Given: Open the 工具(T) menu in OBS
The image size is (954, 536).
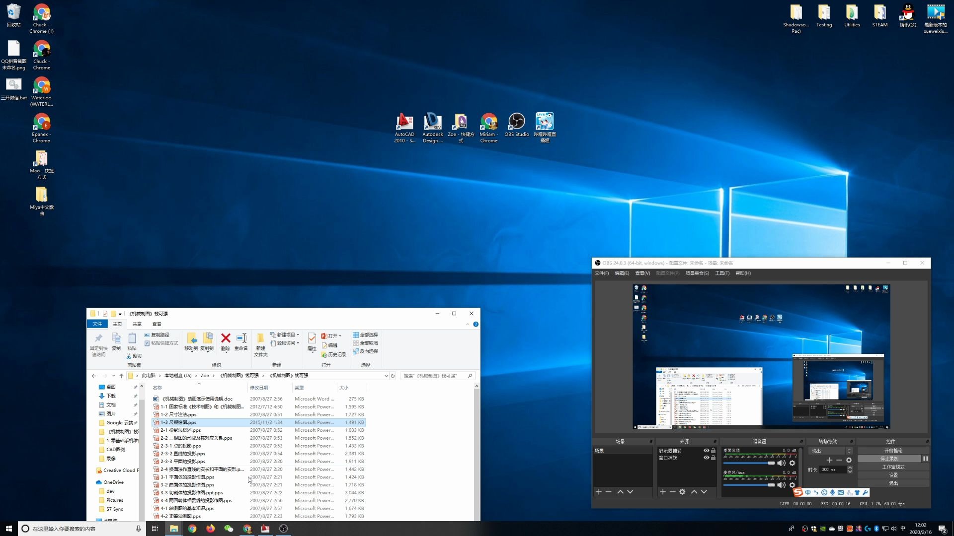Looking at the screenshot, I should pyautogui.click(x=722, y=273).
